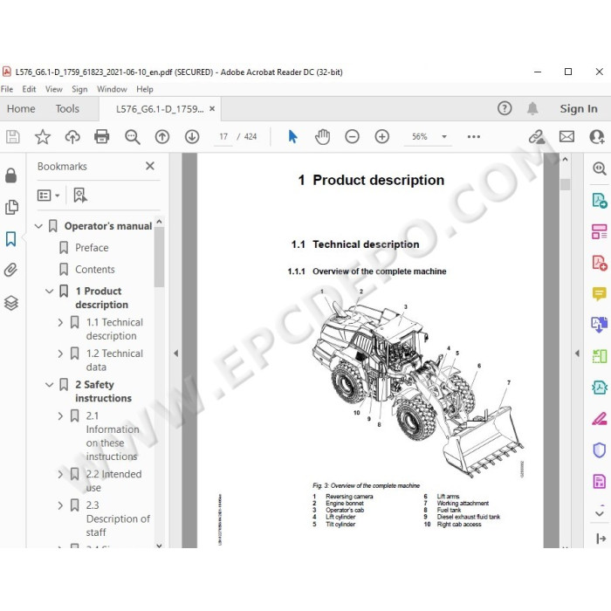Open the Export PDF tool icon
Viewport: 611px width, 611px height.
pos(599,200)
